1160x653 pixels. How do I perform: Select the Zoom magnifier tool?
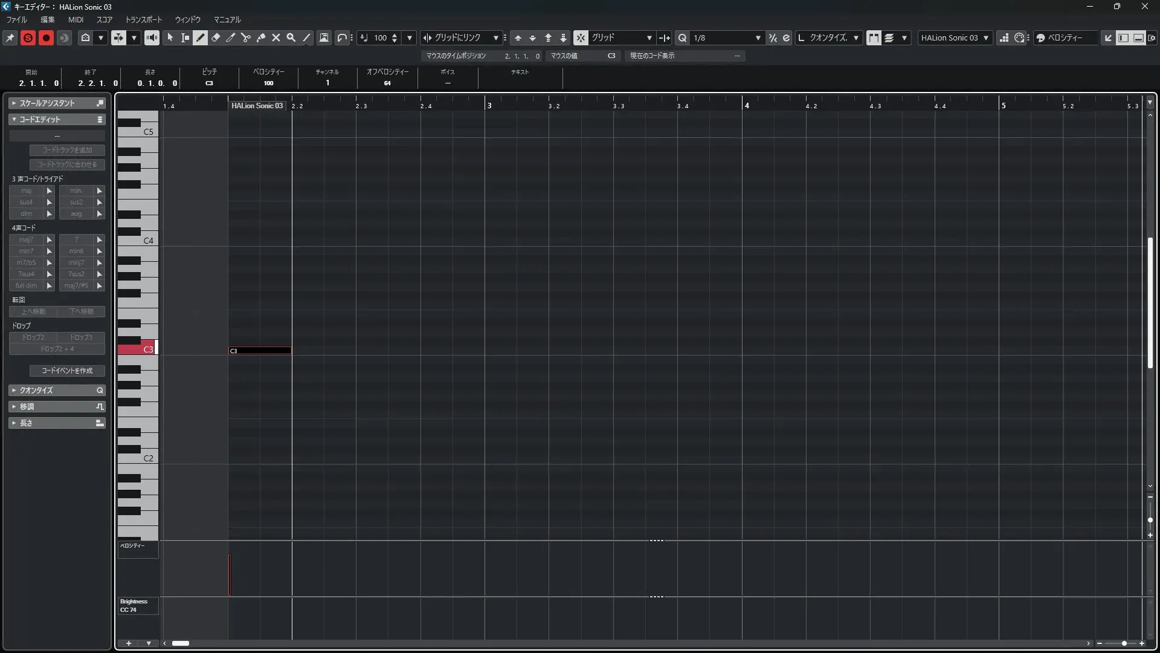pyautogui.click(x=291, y=37)
